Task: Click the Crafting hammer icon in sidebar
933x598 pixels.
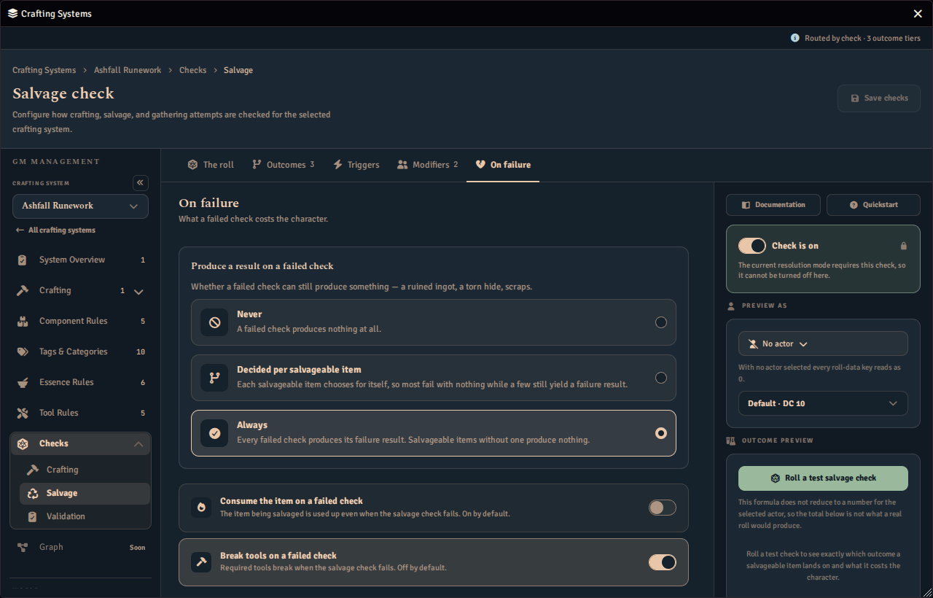Action: tap(23, 290)
